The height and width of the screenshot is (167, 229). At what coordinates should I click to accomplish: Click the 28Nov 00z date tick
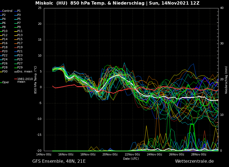click(199, 155)
